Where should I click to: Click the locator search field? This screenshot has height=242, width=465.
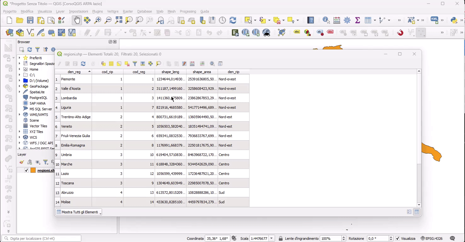coord(42,239)
